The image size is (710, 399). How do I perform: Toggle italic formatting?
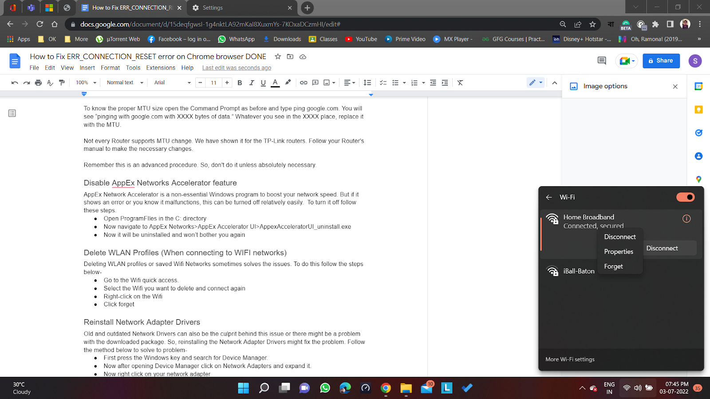click(252, 82)
